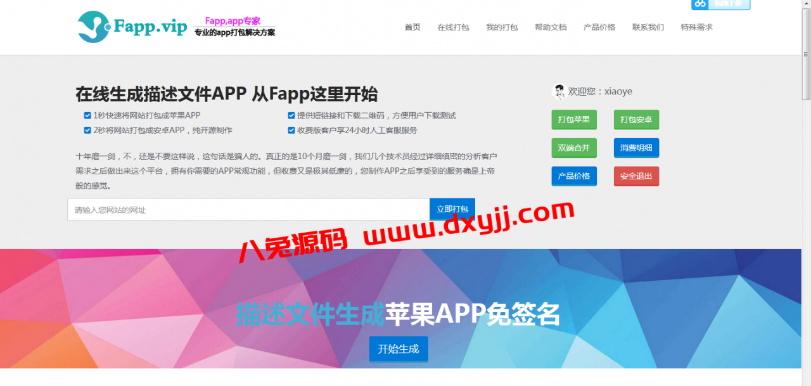Click the 'Fapp,app专家' tagline text
The width and height of the screenshot is (811, 386).
(x=233, y=21)
